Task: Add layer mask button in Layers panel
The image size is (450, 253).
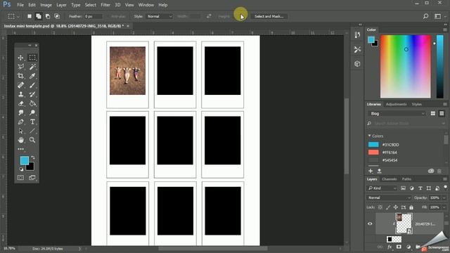Action: point(399,247)
